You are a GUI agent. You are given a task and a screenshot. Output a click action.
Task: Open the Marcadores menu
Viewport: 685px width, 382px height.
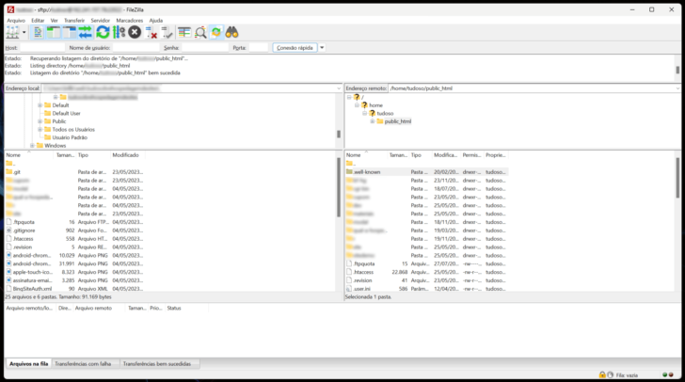(x=129, y=20)
